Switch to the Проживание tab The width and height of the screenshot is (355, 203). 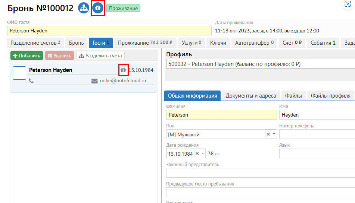145,43
